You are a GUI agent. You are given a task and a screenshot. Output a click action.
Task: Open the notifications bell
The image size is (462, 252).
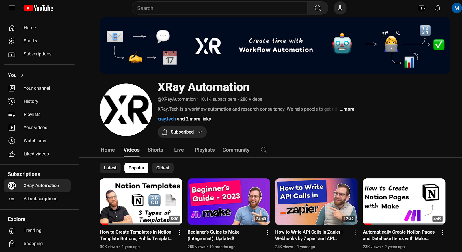438,8
